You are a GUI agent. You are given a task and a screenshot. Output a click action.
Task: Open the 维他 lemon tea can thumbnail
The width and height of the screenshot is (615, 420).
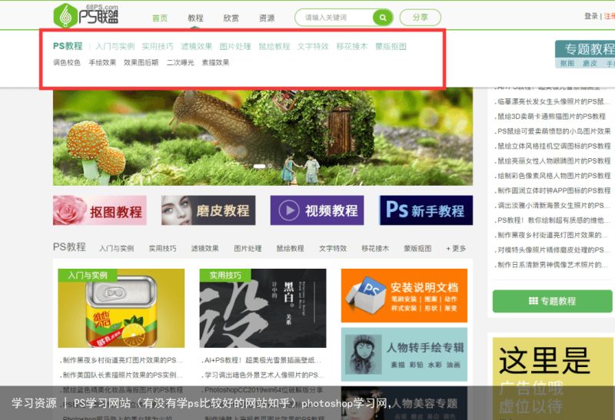point(121,309)
